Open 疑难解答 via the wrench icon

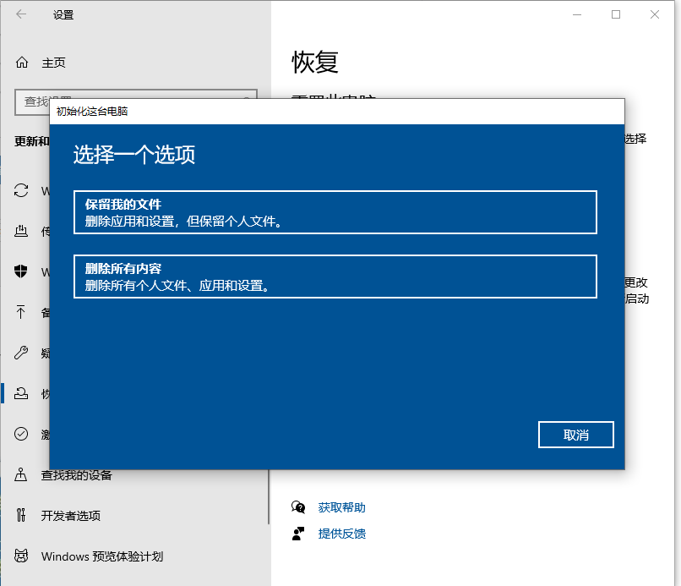tap(20, 353)
